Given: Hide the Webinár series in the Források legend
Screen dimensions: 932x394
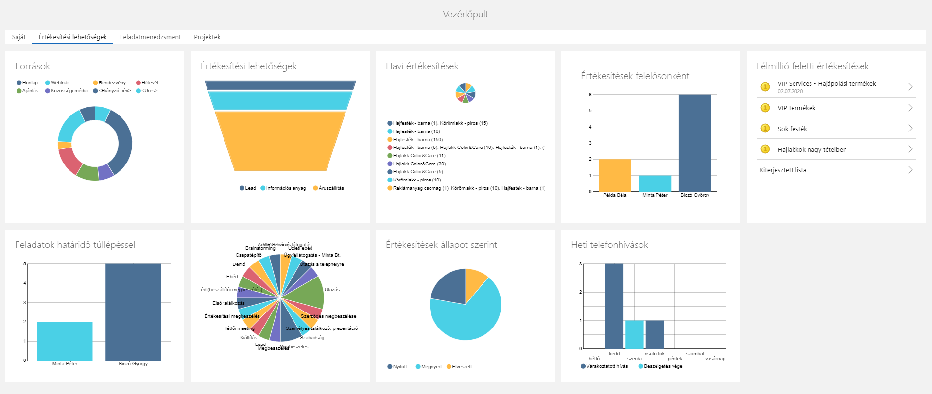Looking at the screenshot, I should click(57, 83).
